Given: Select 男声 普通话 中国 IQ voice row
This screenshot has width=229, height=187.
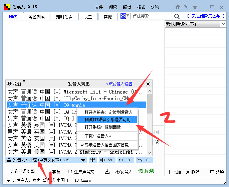Looking at the screenshot, I should (42, 118).
